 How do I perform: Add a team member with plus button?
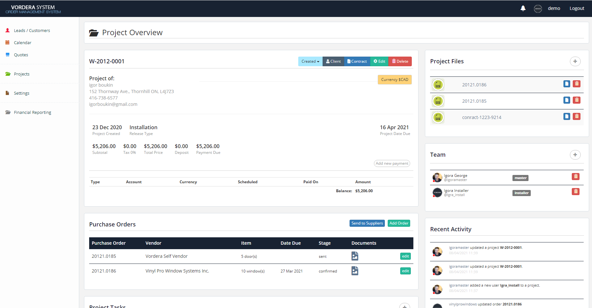coord(575,155)
